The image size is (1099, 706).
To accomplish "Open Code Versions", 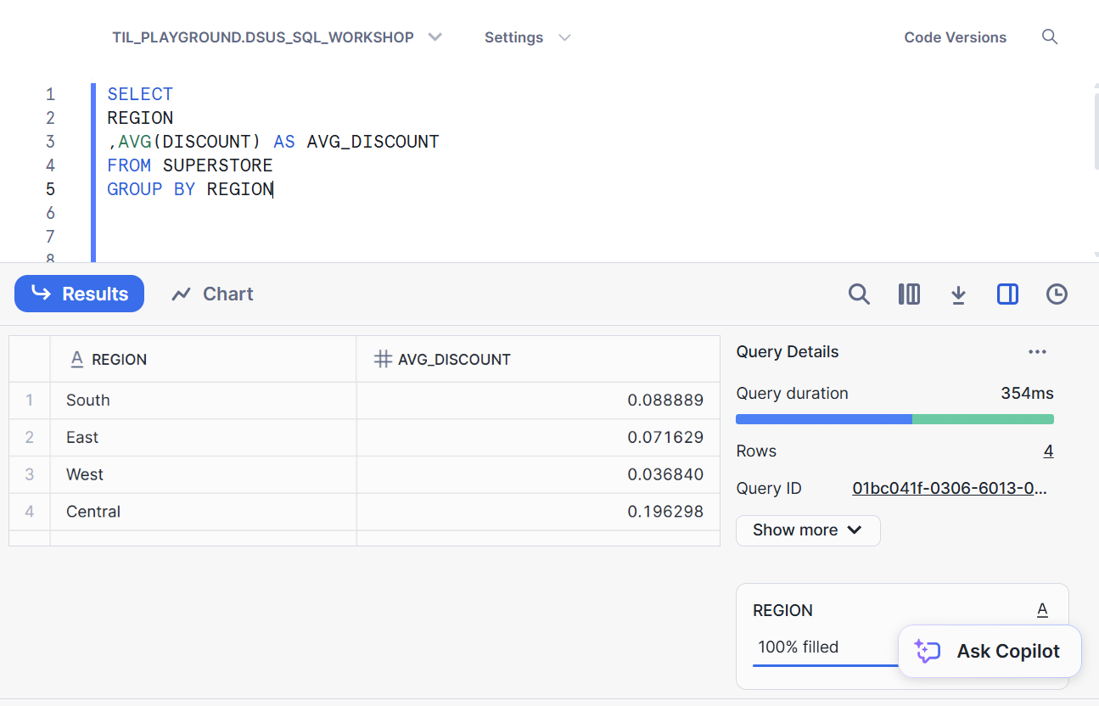I will point(955,37).
